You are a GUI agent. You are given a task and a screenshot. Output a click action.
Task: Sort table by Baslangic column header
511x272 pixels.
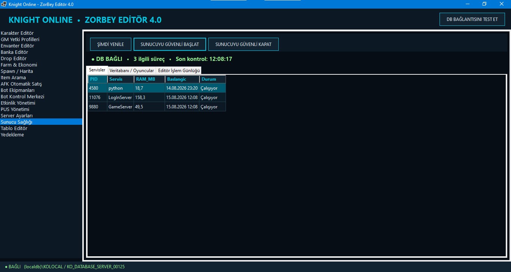tap(182, 79)
